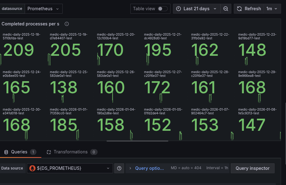Click the Prometheus flame logo in the data source field
The width and height of the screenshot is (286, 185).
point(32,168)
